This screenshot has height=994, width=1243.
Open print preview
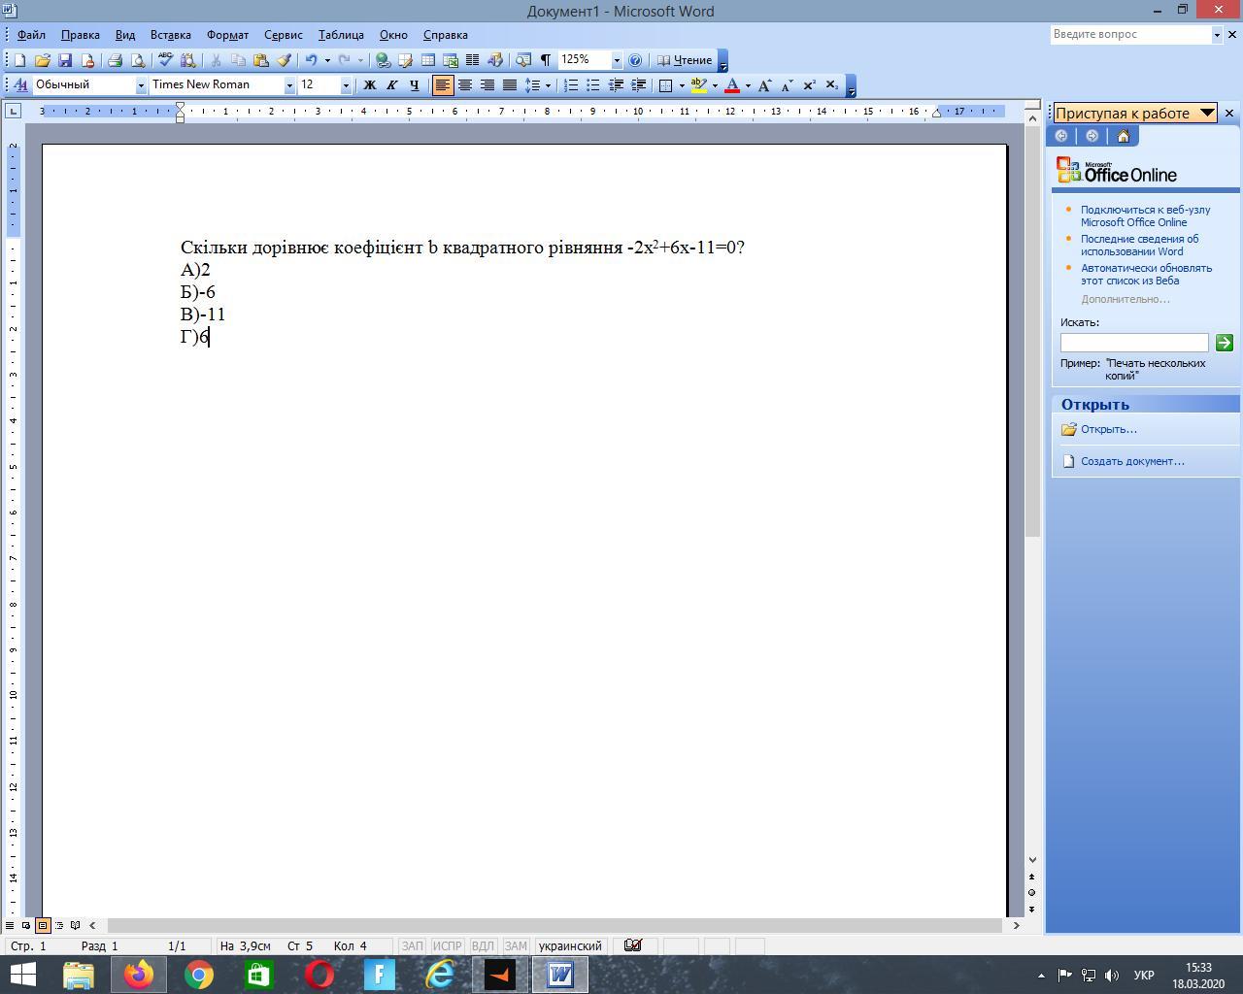[137, 60]
